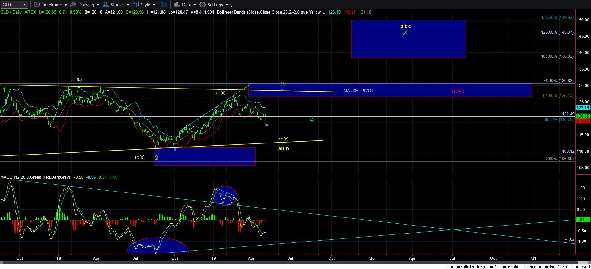
Task: Open the Data menu
Action: pos(187,5)
